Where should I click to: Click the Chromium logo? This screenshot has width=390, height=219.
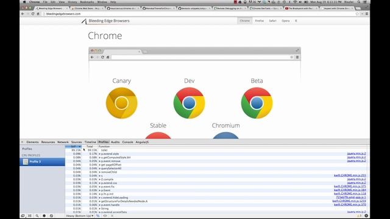(225, 135)
